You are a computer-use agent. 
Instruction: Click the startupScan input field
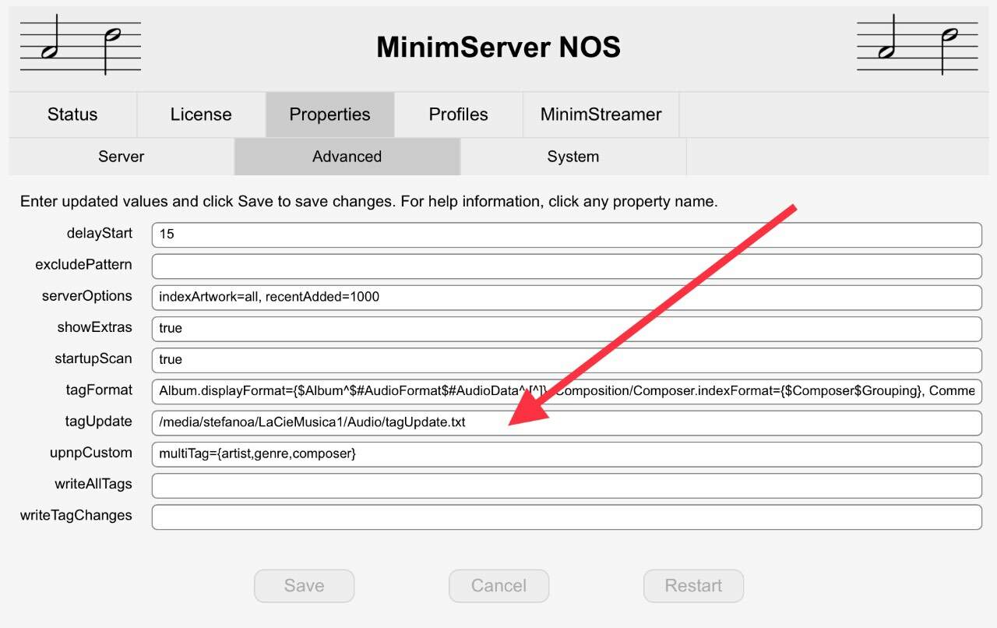567,359
